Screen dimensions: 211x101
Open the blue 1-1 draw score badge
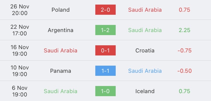pos(105,71)
